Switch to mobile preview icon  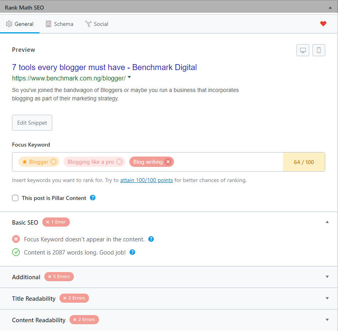319,50
